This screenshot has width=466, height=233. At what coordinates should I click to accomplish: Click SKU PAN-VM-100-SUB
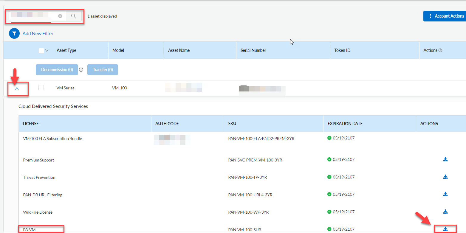pos(245,230)
